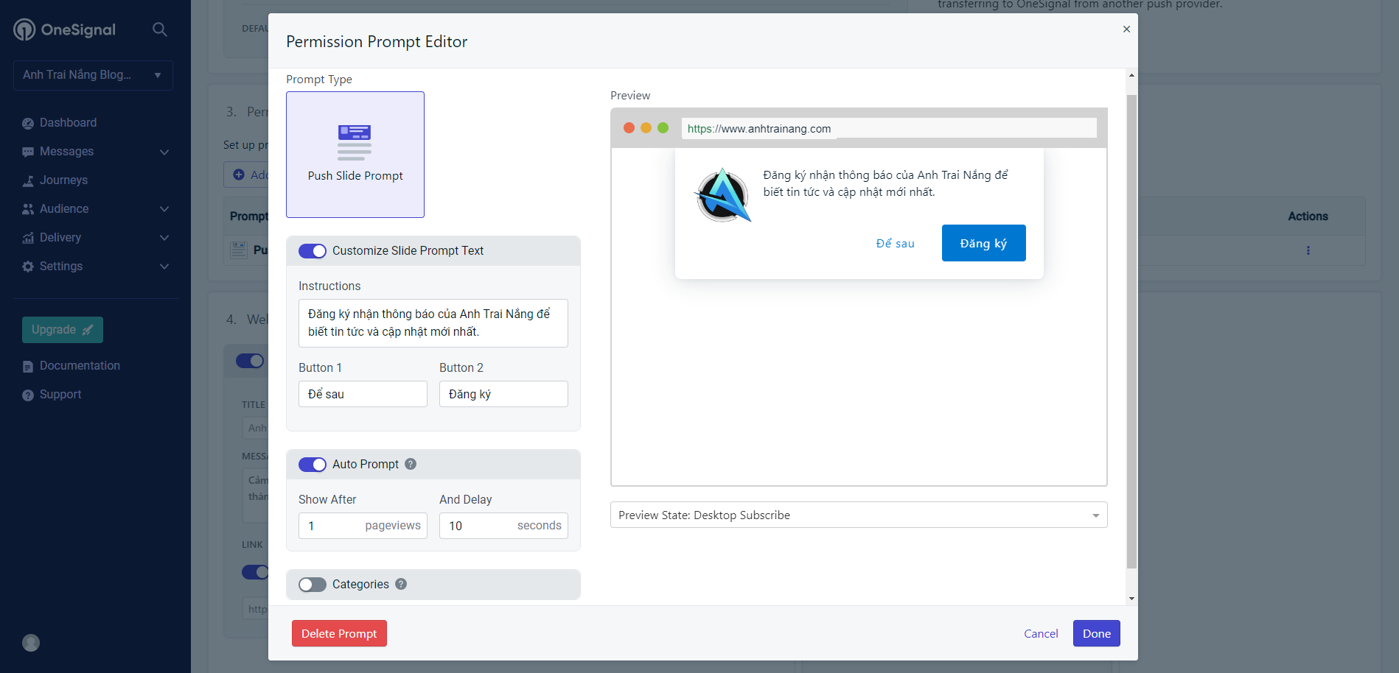1399x673 pixels.
Task: Click Delete Prompt button
Action: (339, 633)
